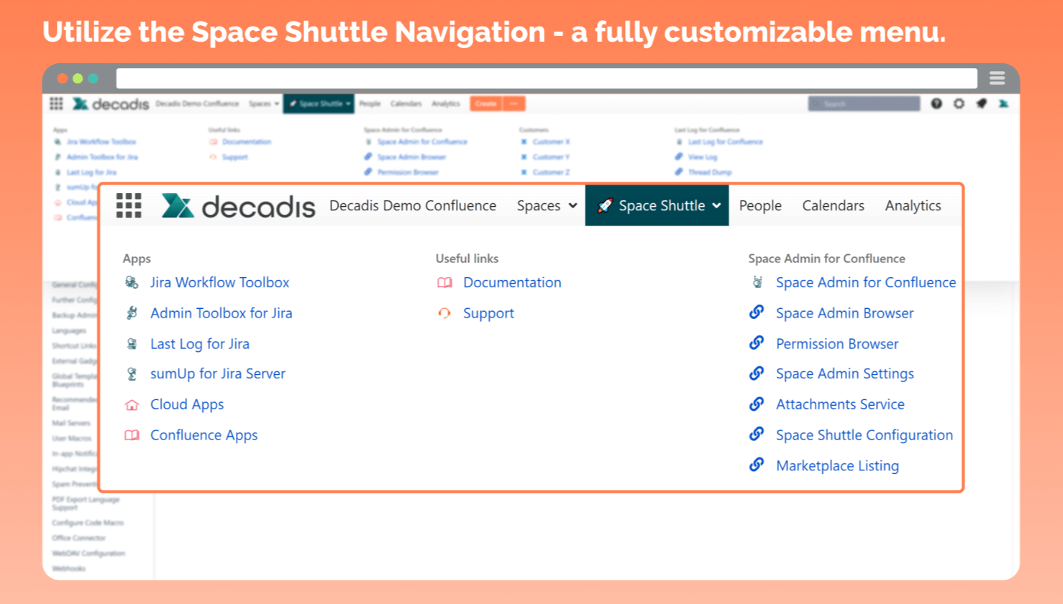The width and height of the screenshot is (1063, 604).
Task: Select Configure Code Macro in the sidebar
Action: point(88,523)
